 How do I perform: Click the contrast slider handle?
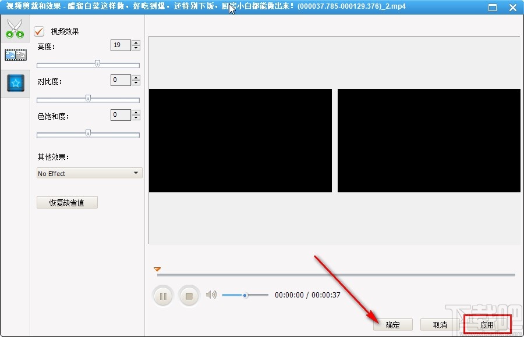[x=88, y=99]
